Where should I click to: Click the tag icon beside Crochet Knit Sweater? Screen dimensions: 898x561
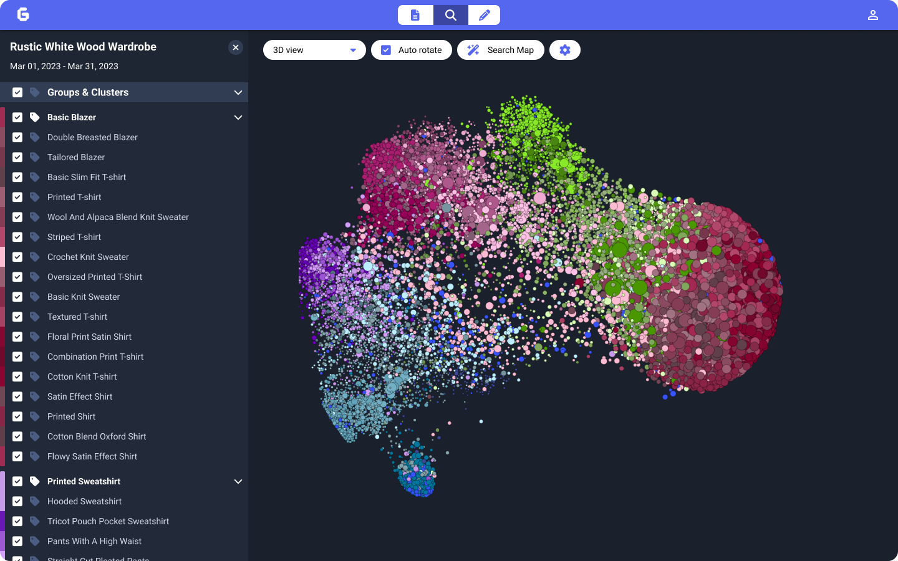coord(35,257)
